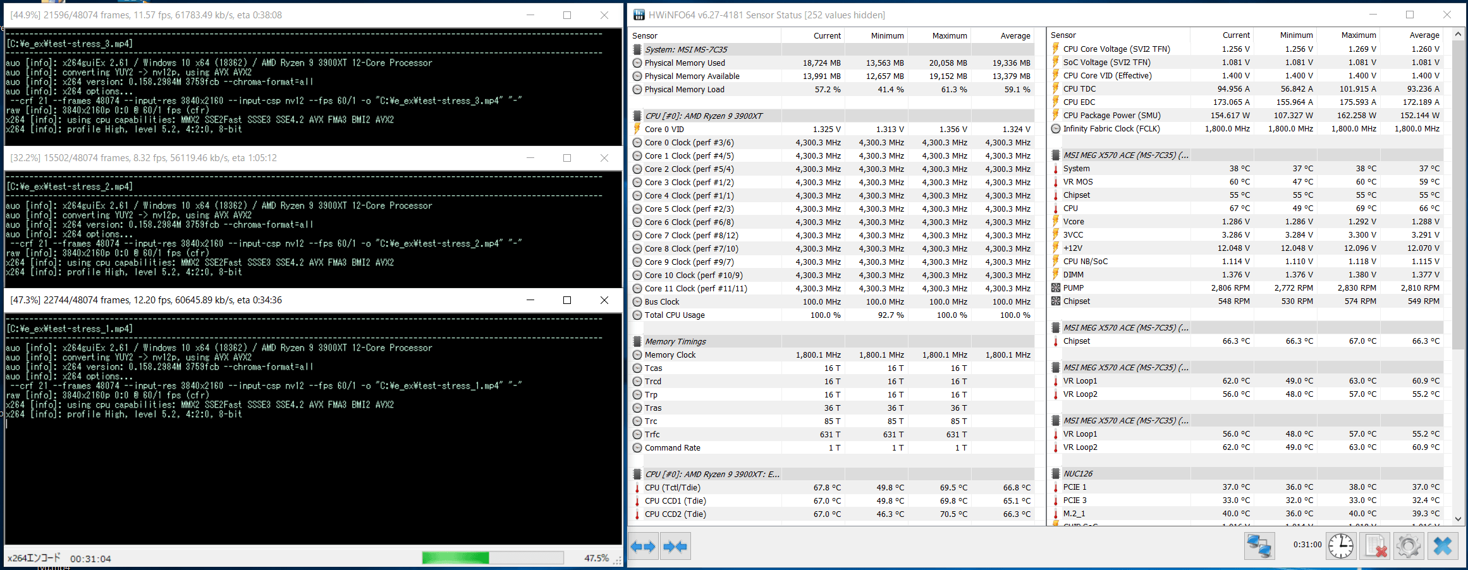Open the remote network monitoring icon in HWiNFO
Viewport: 1468px width, 570px height.
1259,546
